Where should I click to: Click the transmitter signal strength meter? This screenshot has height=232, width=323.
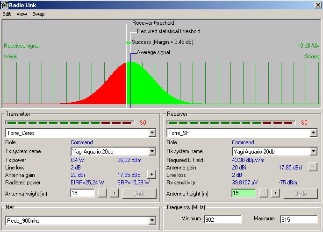tap(70, 123)
